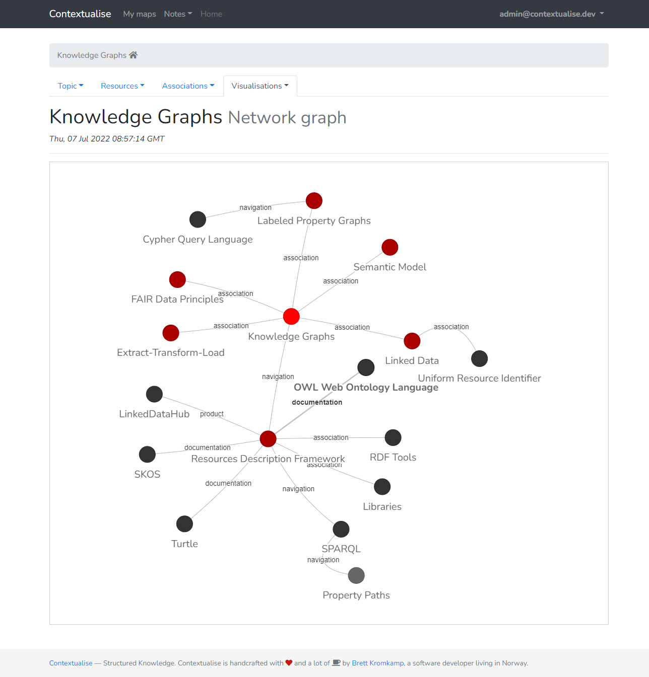This screenshot has width=649, height=677.
Task: Click the coffee cup icon in the footer
Action: (x=336, y=663)
